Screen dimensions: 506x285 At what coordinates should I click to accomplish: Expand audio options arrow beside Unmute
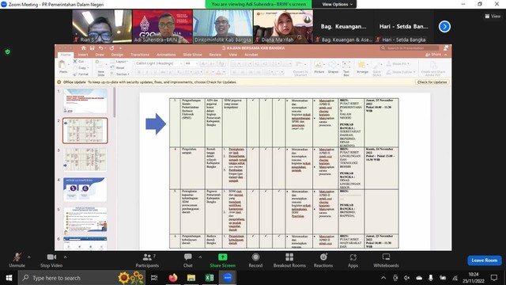(29, 257)
